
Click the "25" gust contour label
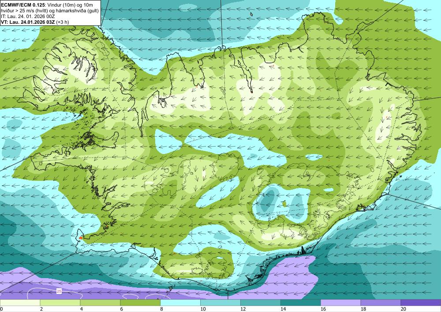pos(59,291)
